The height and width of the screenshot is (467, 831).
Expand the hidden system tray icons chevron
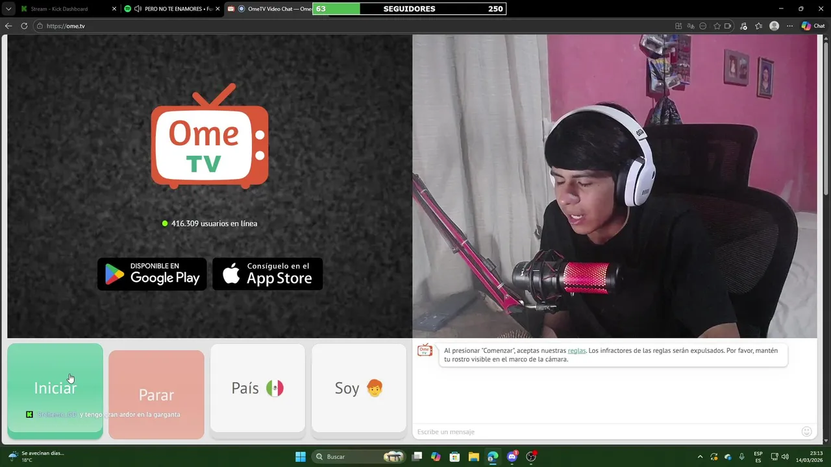[700, 457]
